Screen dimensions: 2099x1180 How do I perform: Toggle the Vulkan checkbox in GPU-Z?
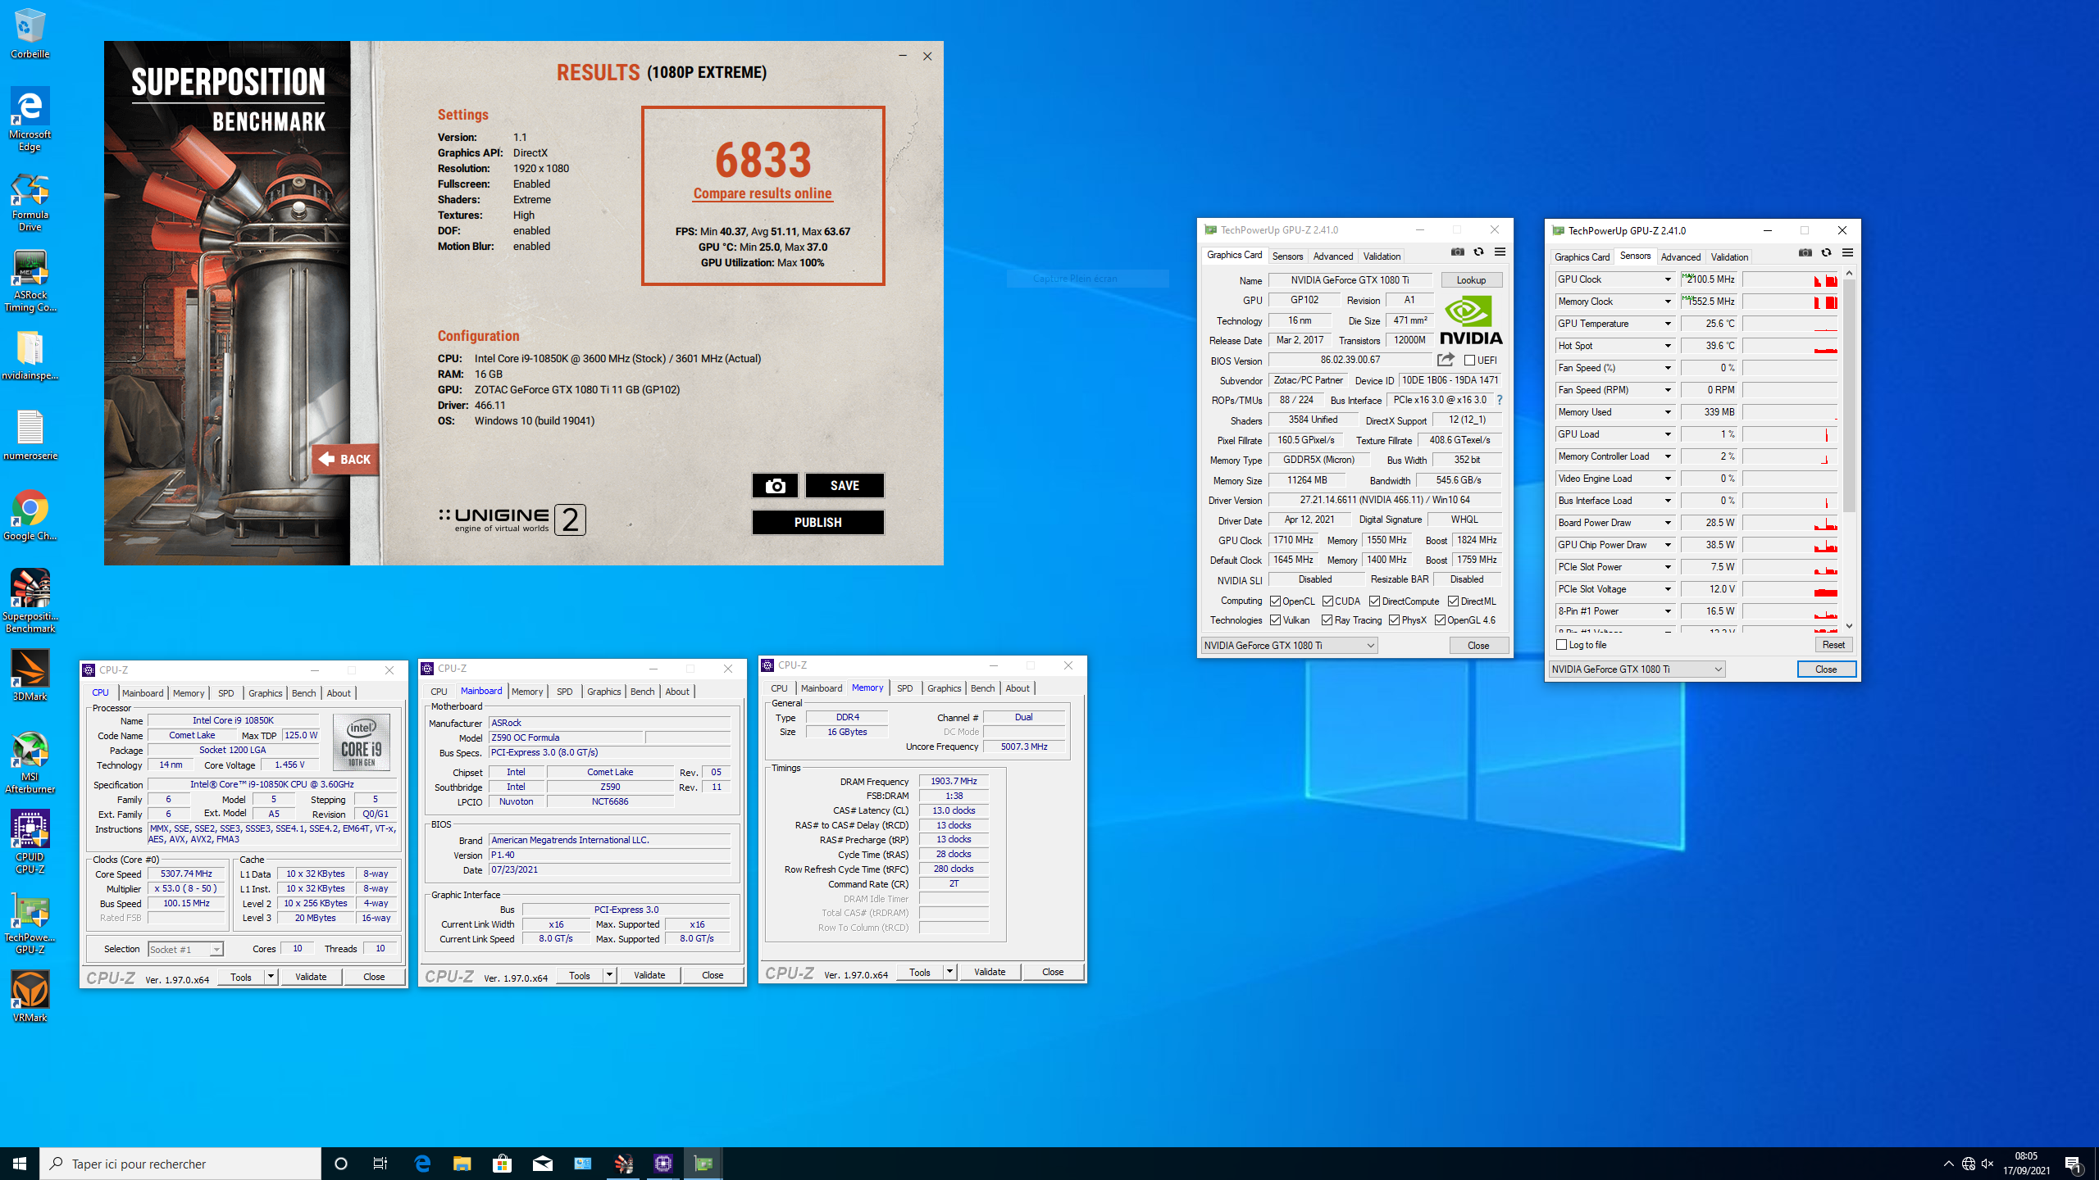tap(1276, 620)
